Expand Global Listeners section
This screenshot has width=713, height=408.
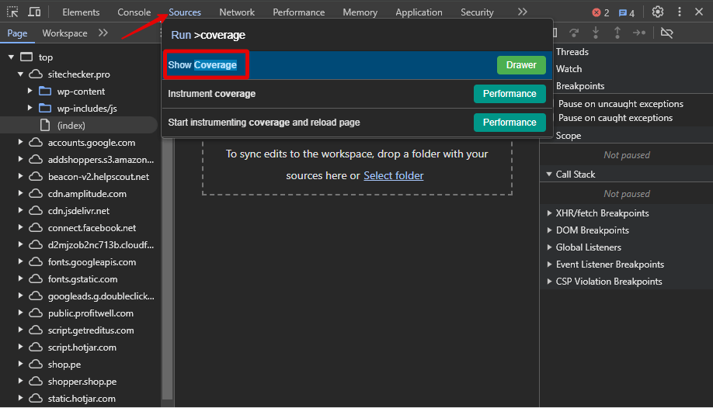pos(549,247)
